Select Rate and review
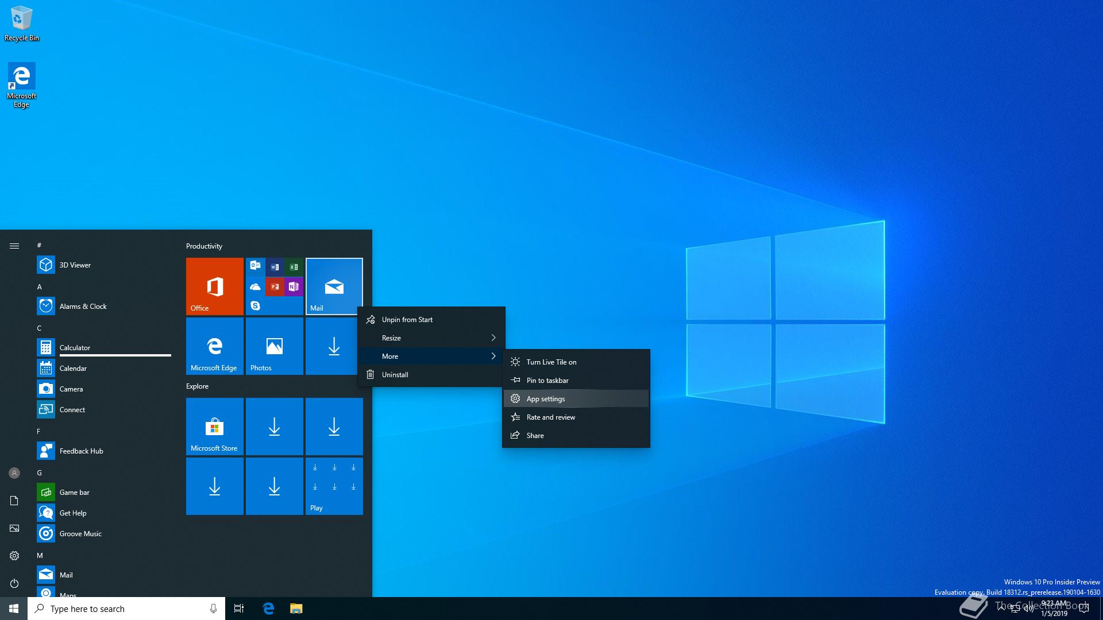The width and height of the screenshot is (1103, 620). point(576,417)
